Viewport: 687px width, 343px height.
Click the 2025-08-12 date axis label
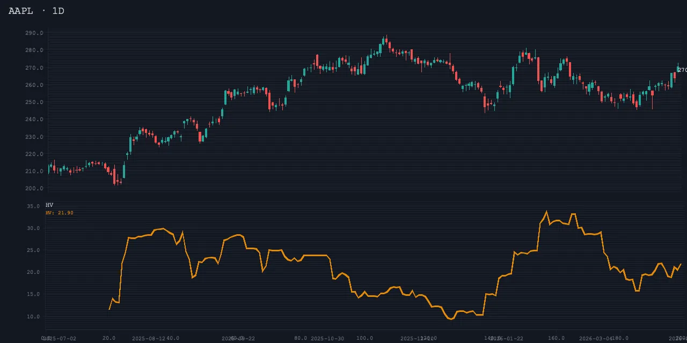(149, 339)
